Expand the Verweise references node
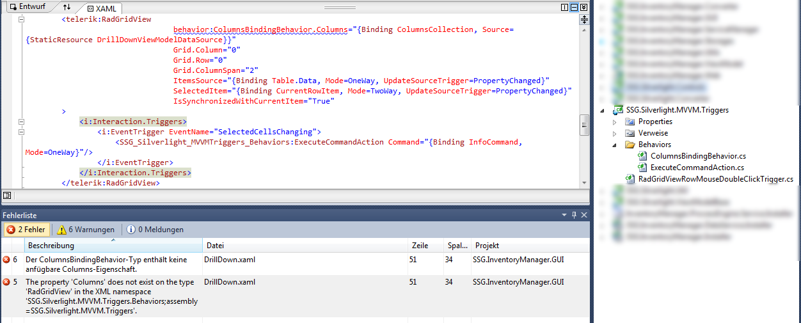 tap(615, 133)
